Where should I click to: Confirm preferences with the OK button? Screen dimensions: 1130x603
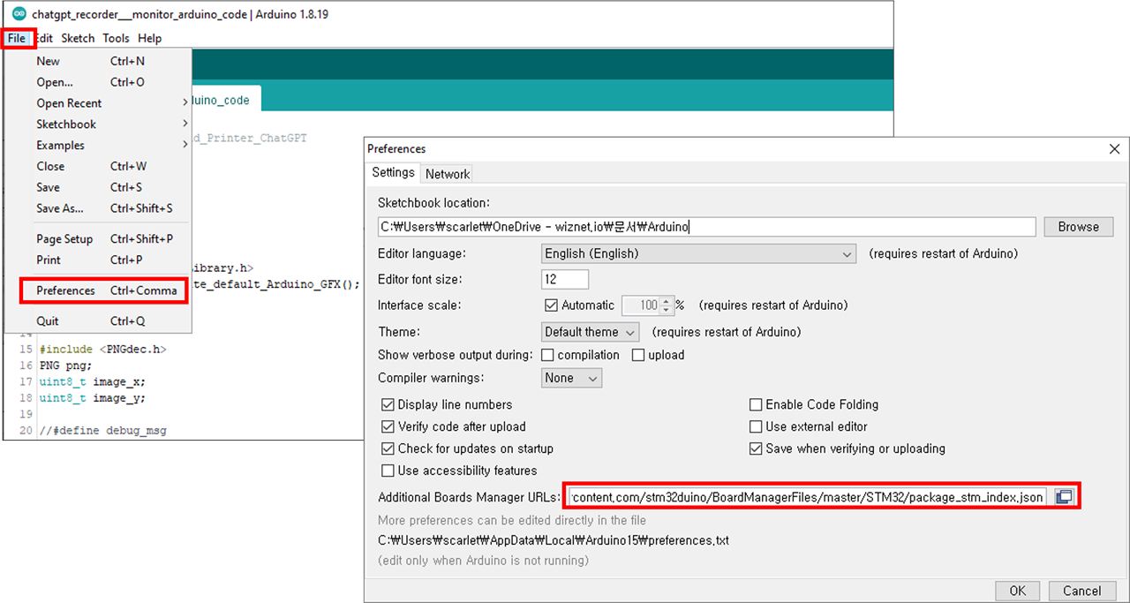[x=1017, y=591]
